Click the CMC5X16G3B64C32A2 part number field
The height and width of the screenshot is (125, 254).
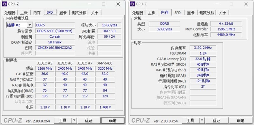[55, 48]
